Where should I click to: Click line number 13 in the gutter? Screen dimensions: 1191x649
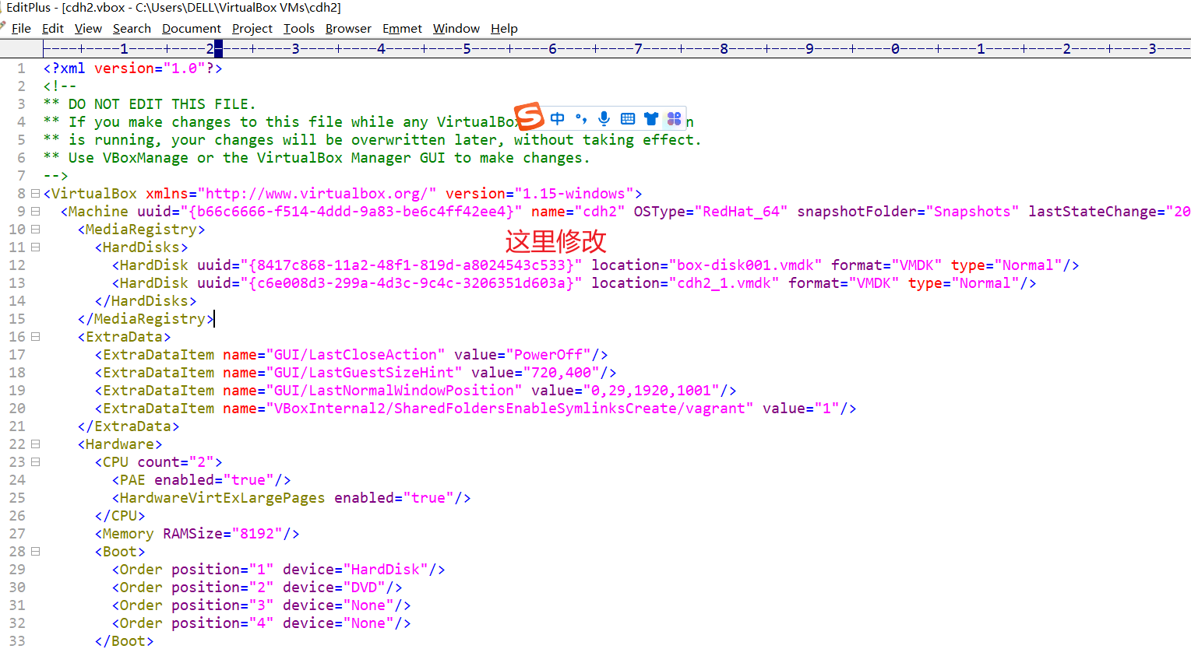tap(17, 283)
